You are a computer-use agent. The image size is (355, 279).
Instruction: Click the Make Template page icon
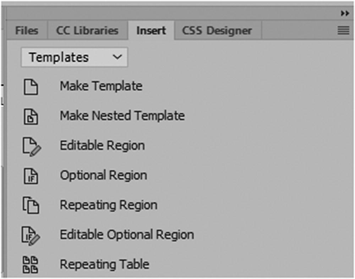(x=31, y=87)
